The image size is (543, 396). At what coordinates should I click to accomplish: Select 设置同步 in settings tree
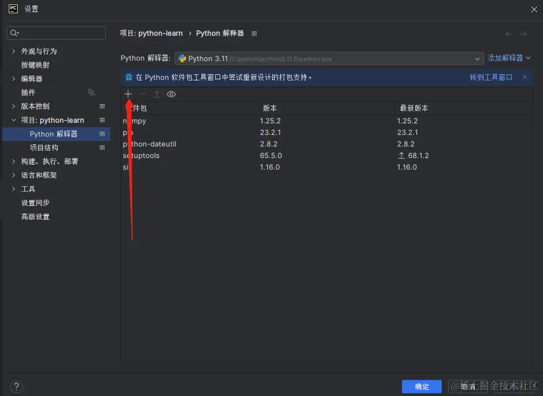point(35,203)
